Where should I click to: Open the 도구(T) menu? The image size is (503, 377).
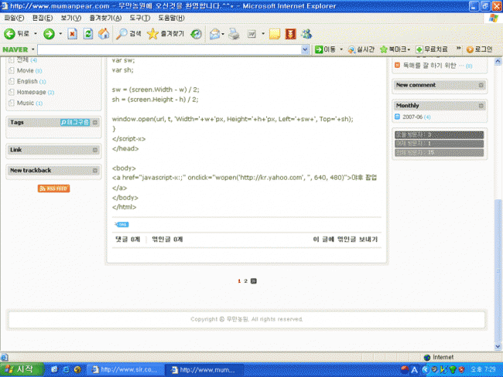(140, 18)
